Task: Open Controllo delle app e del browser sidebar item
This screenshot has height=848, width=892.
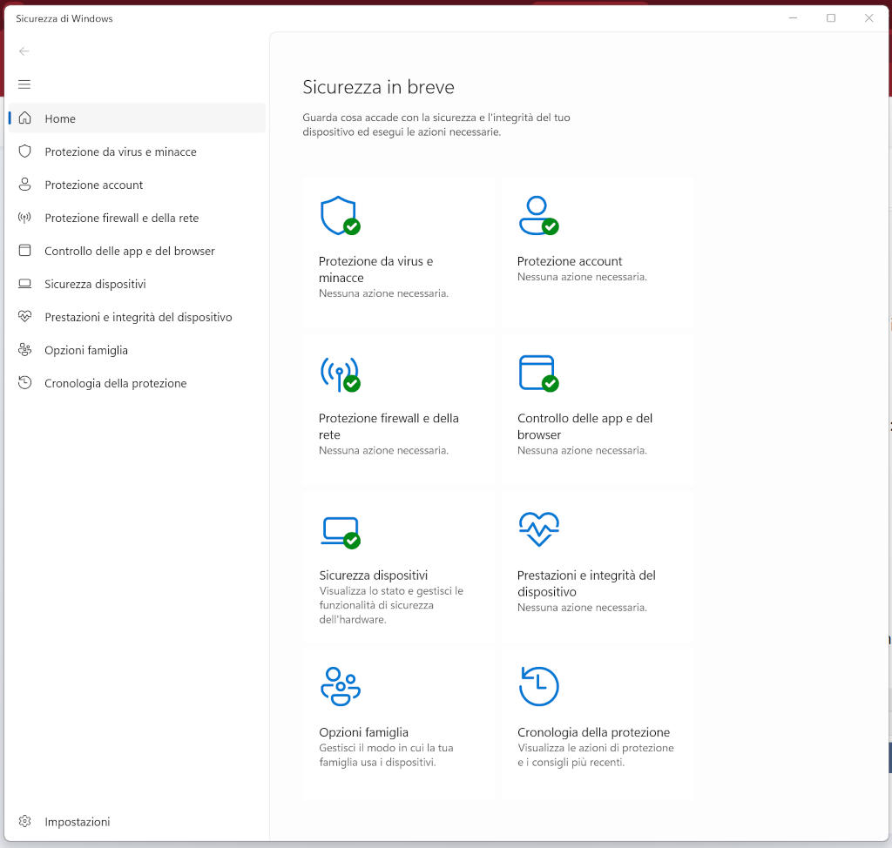Action: (137, 250)
